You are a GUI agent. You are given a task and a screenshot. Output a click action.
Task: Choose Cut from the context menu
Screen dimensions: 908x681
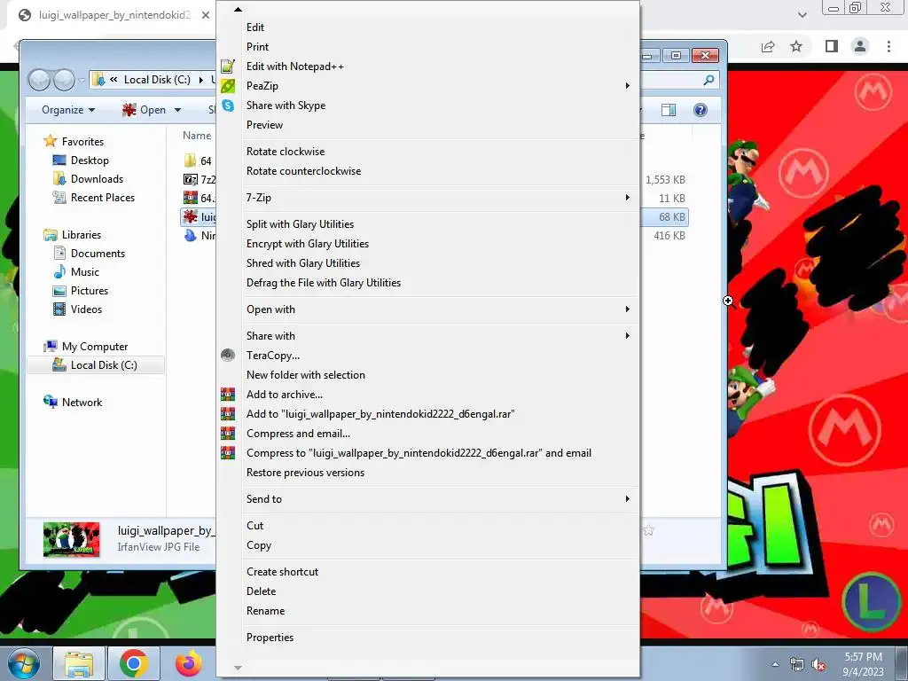[254, 526]
